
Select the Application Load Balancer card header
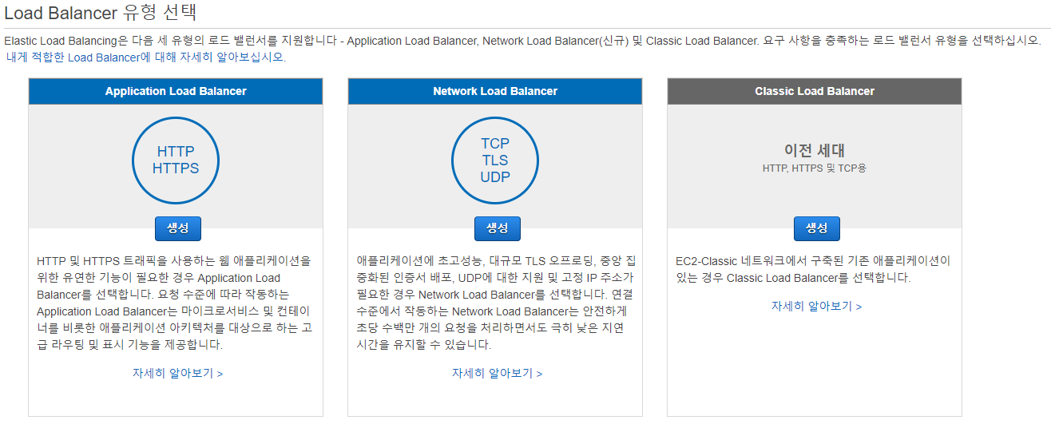pyautogui.click(x=176, y=91)
